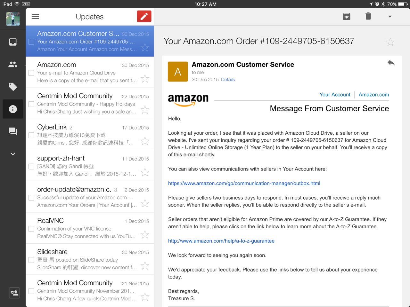Tick the support-zh-hant email checkbox

pos(31,166)
